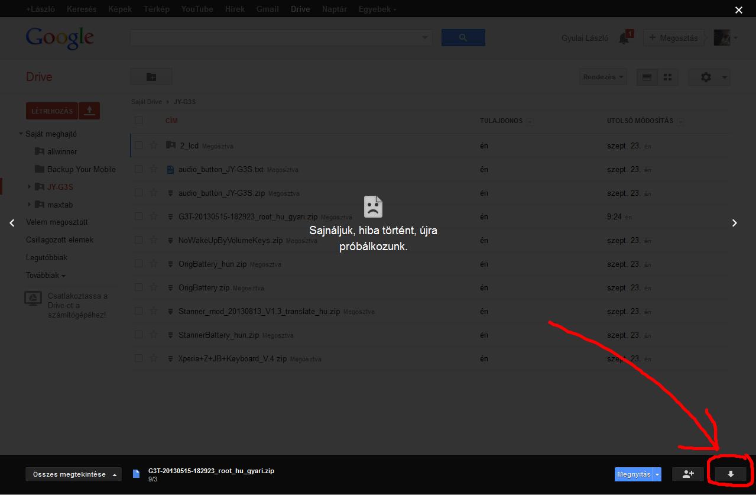Open YouTube from the top bar

[x=197, y=9]
